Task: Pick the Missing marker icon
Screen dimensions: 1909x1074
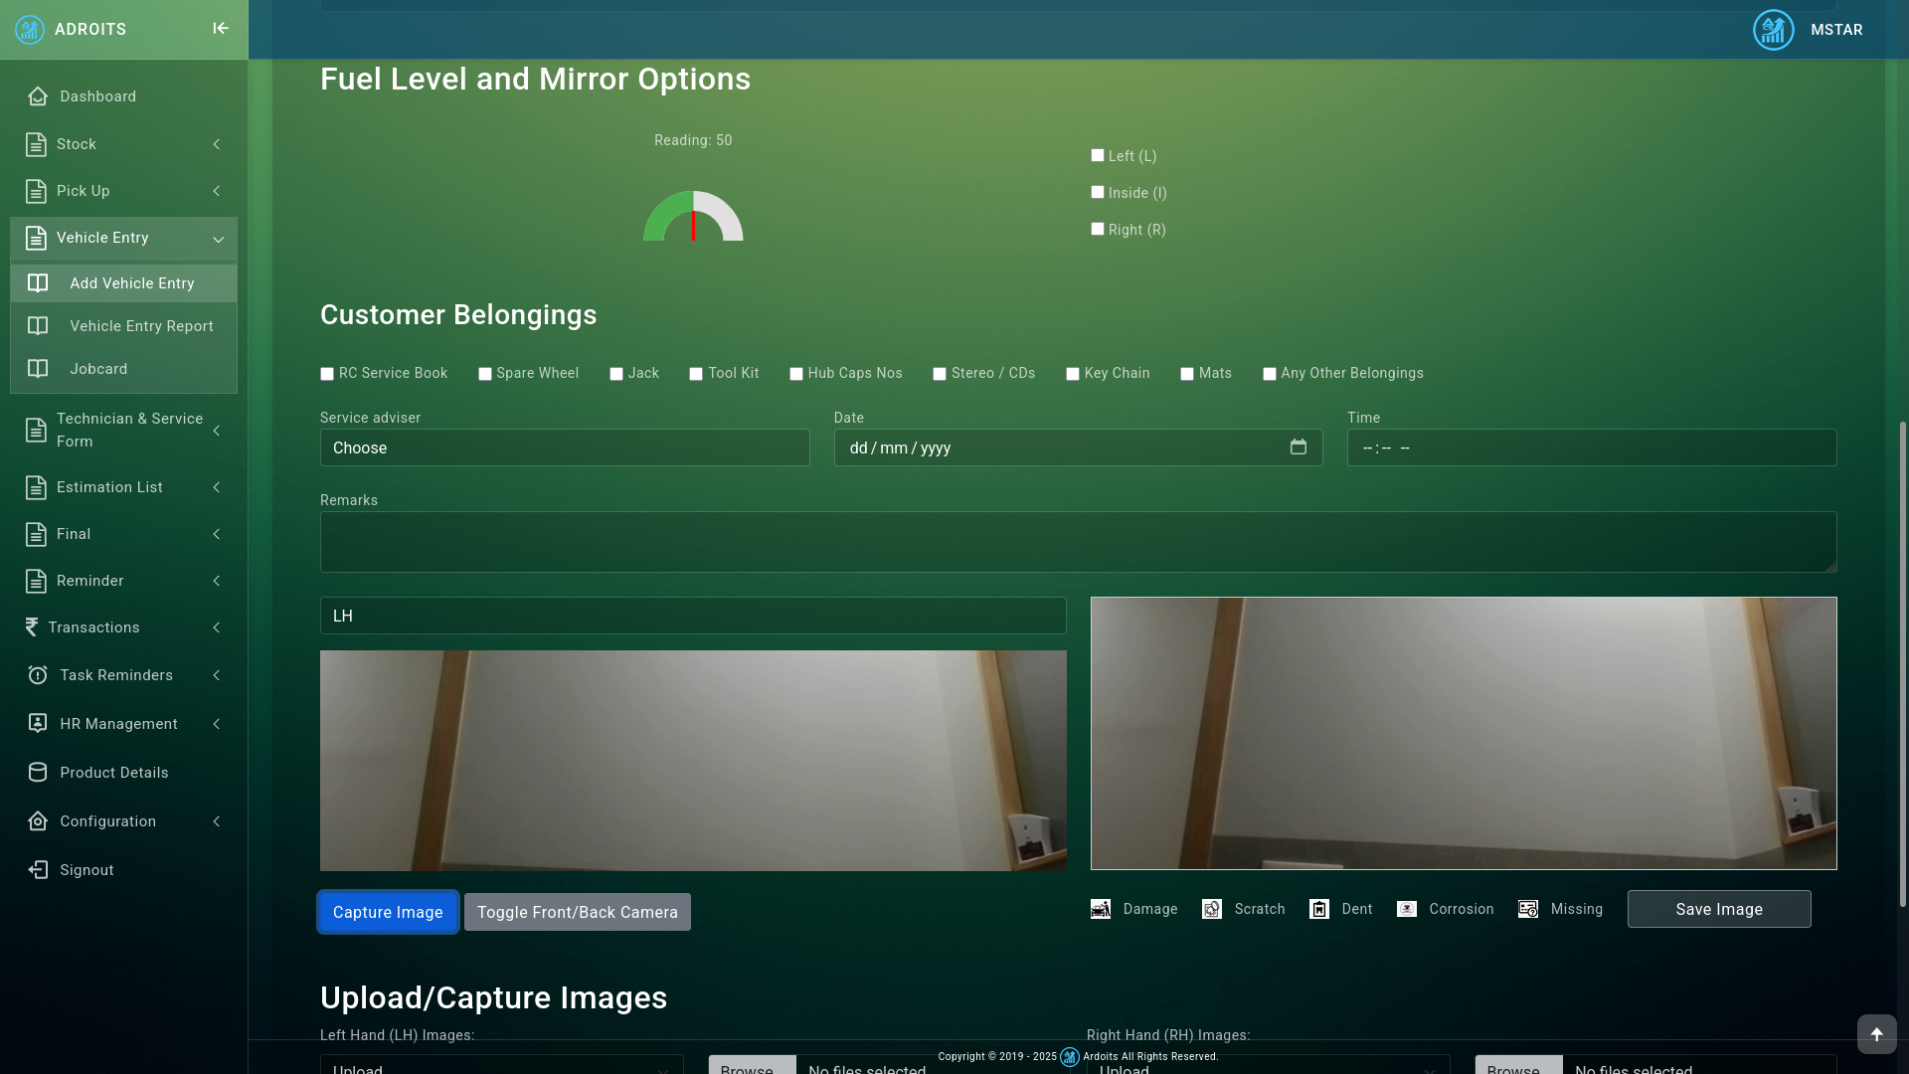Action: coord(1528,909)
